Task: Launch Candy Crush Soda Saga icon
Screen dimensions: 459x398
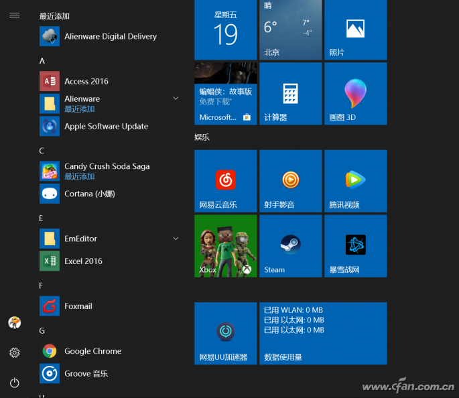Action: tap(50, 171)
